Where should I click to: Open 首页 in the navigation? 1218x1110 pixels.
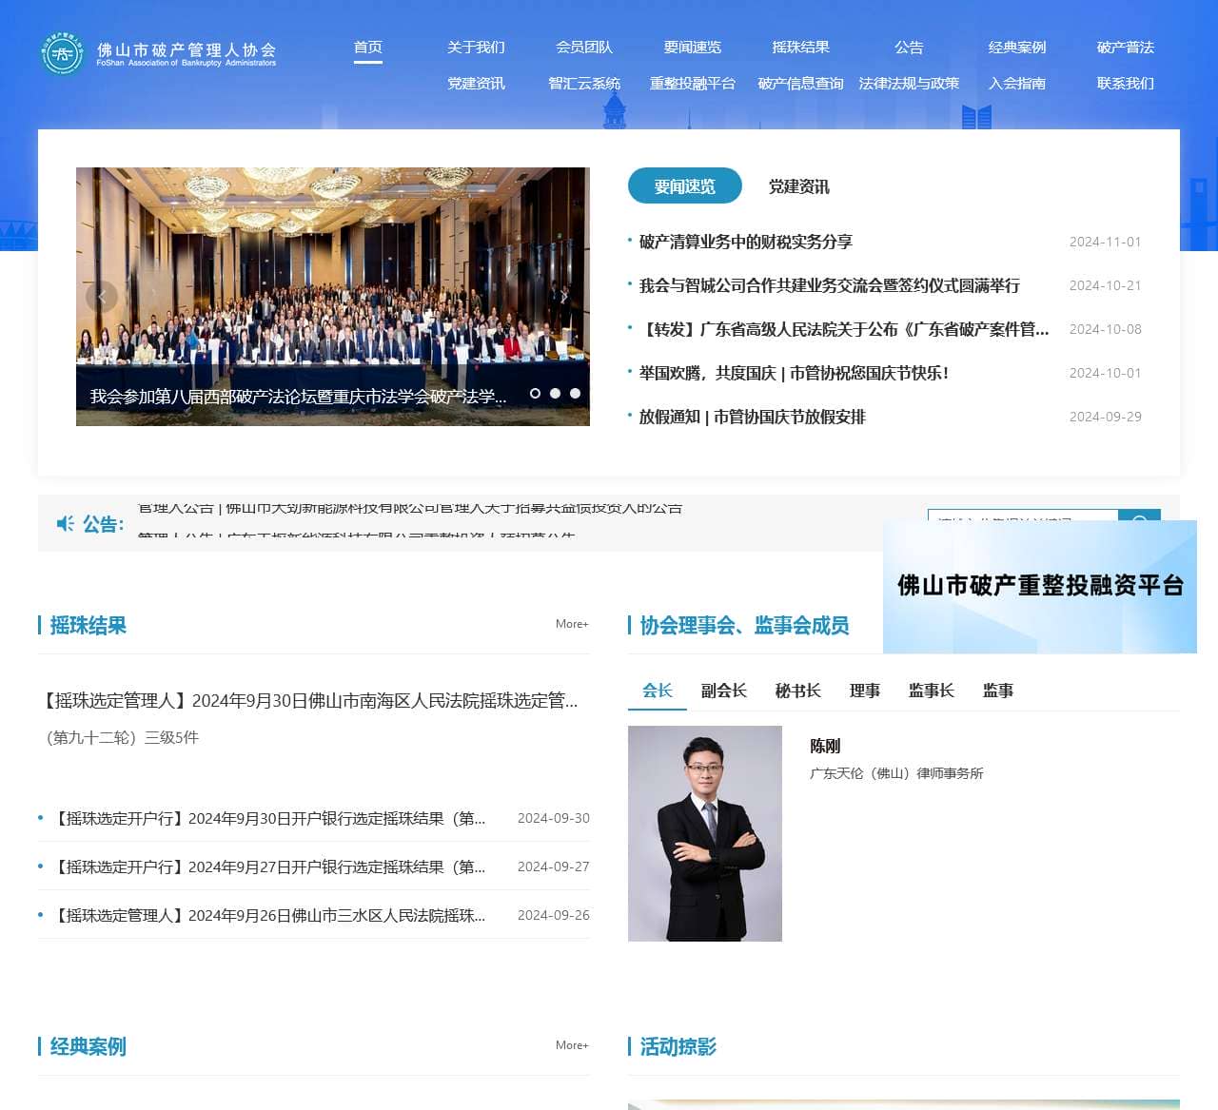point(368,48)
